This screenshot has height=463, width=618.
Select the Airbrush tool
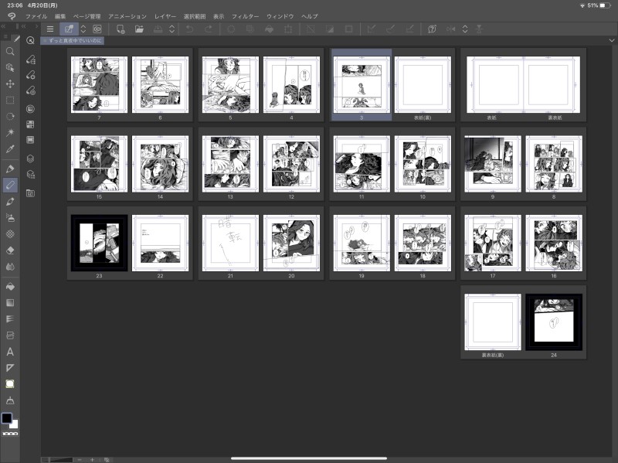pos(10,218)
